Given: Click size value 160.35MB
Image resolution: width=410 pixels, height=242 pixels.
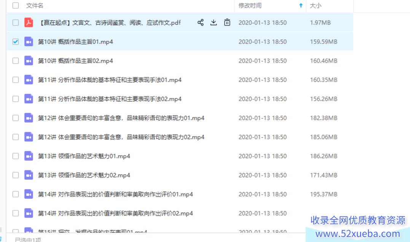Looking at the screenshot, I should point(324,80).
